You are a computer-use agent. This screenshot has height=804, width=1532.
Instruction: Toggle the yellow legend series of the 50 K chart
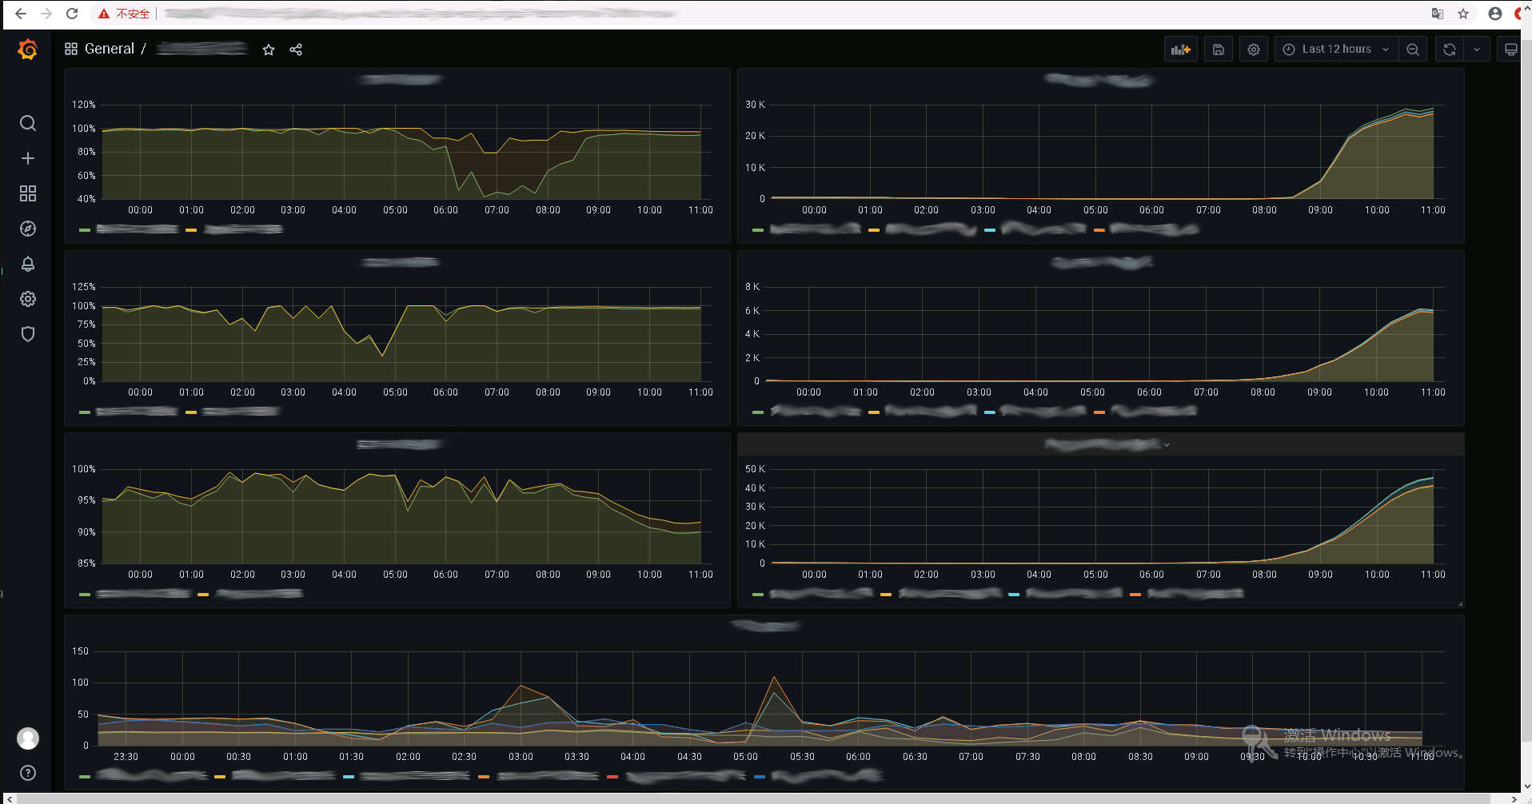(941, 594)
